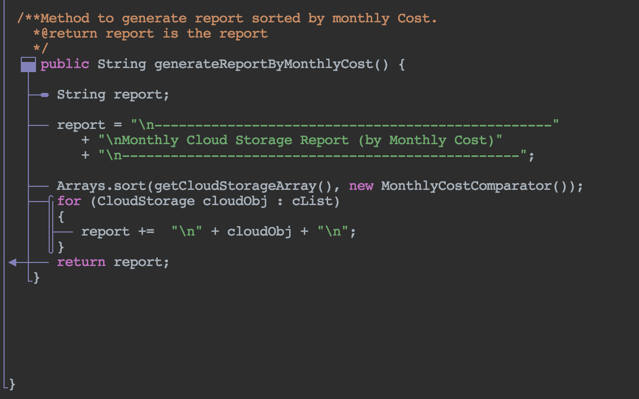Click the cloudObj variable in the loop body

[x=260, y=231]
